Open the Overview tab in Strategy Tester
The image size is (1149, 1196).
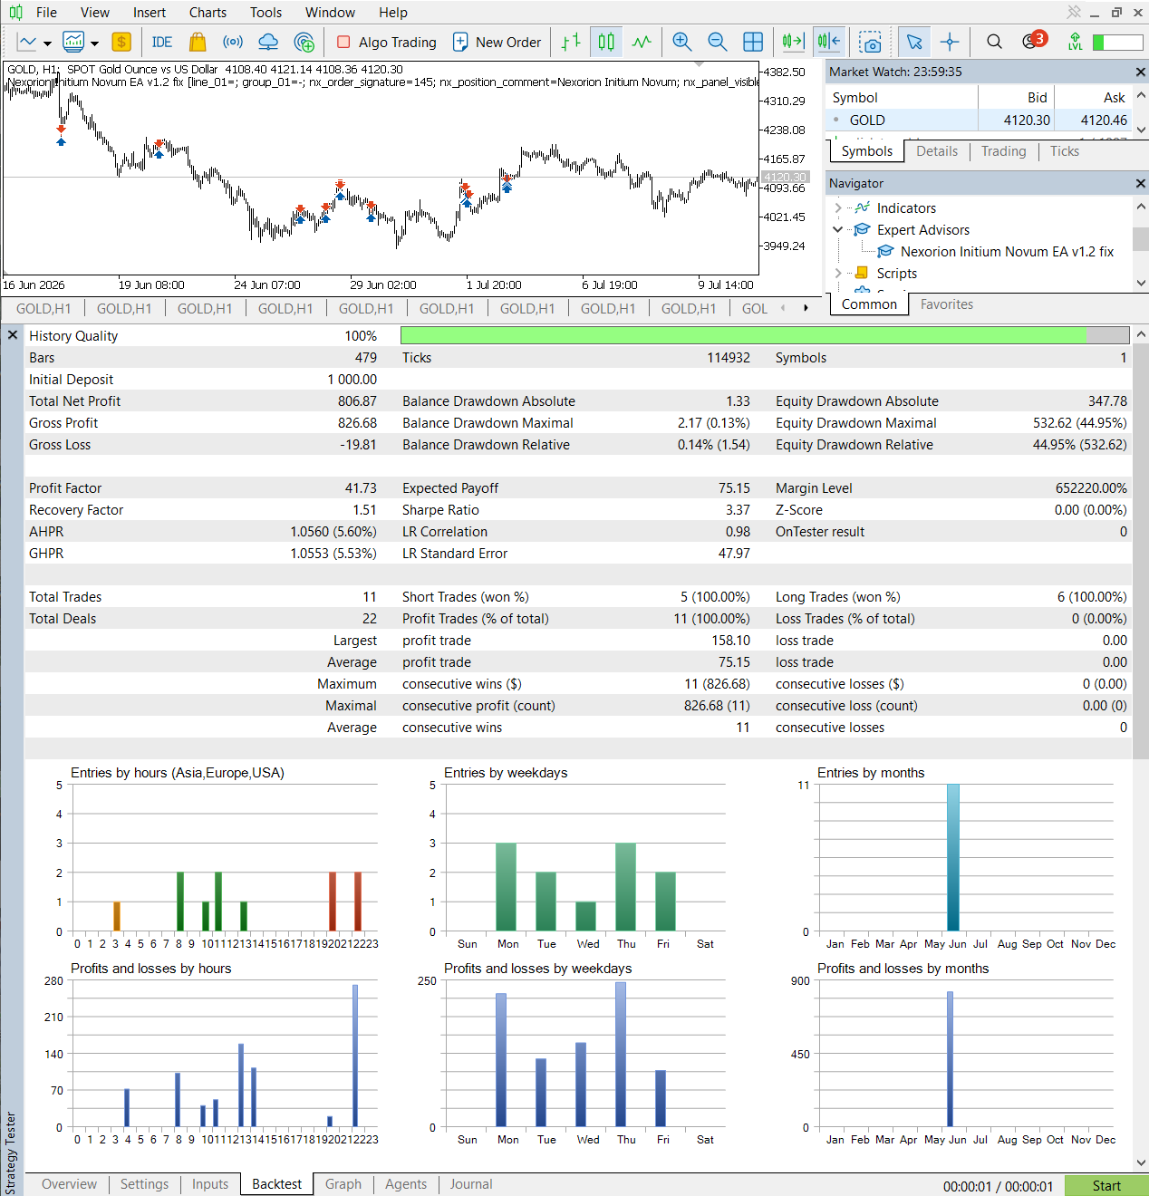click(69, 1184)
